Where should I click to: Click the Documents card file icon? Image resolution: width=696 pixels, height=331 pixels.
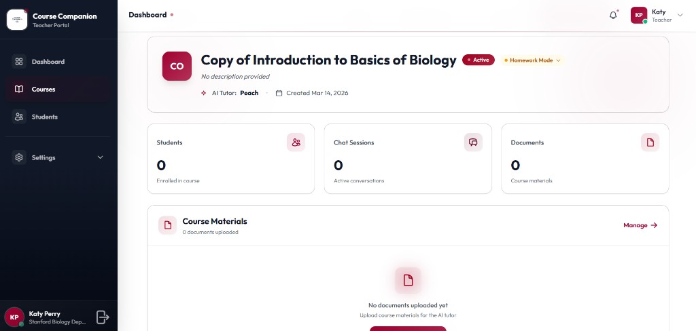click(650, 142)
